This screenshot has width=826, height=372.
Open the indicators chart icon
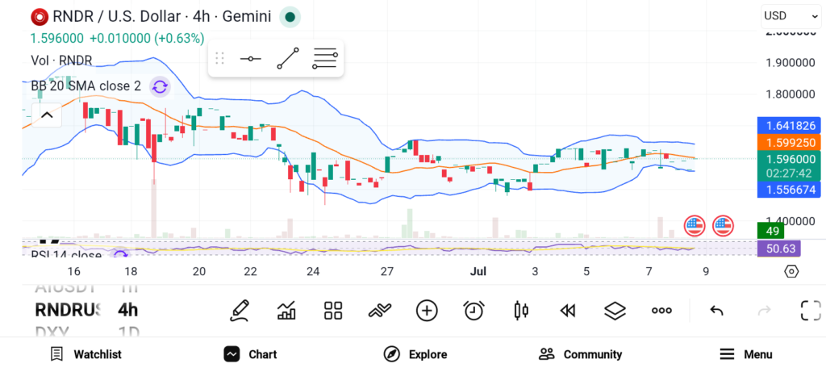pos(286,311)
